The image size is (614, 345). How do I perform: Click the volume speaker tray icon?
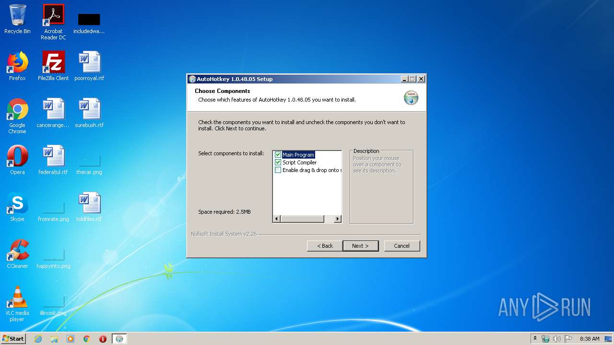556,339
